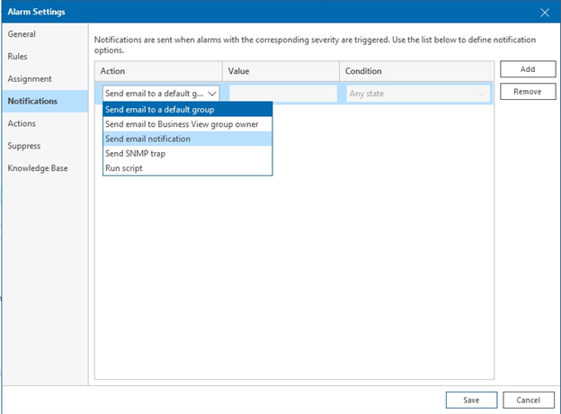Select 'Send SNMP trap' from list
561x414 pixels.
tap(188, 154)
